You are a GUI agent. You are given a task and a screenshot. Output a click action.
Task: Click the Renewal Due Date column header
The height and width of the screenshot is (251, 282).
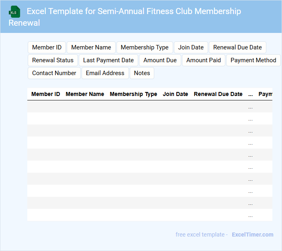(x=218, y=94)
